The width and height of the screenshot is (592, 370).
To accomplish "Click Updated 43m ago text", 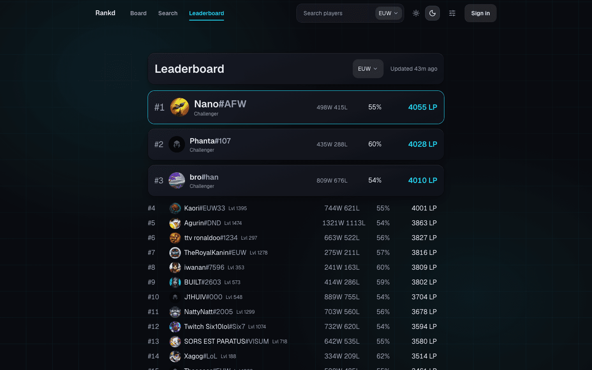I will click(414, 69).
